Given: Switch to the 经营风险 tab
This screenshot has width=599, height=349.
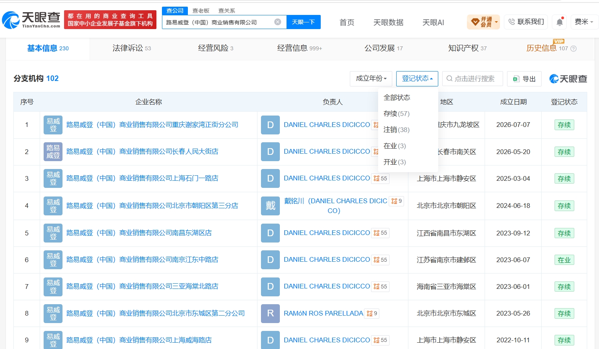Looking at the screenshot, I should (x=216, y=48).
